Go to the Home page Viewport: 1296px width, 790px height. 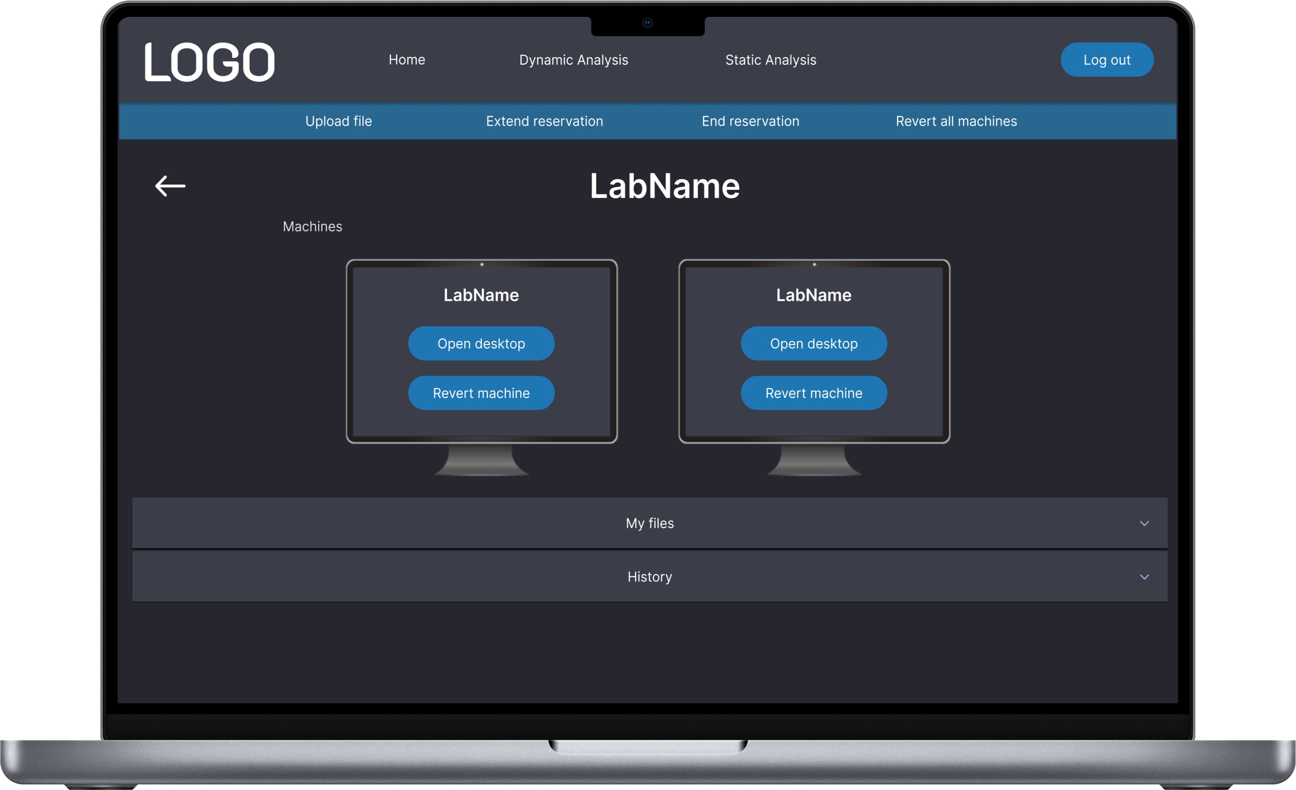(407, 60)
